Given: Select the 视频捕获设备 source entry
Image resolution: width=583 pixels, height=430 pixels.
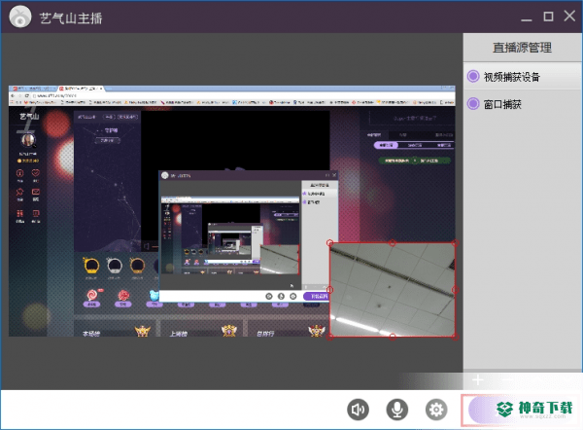Looking at the screenshot, I should (x=523, y=76).
